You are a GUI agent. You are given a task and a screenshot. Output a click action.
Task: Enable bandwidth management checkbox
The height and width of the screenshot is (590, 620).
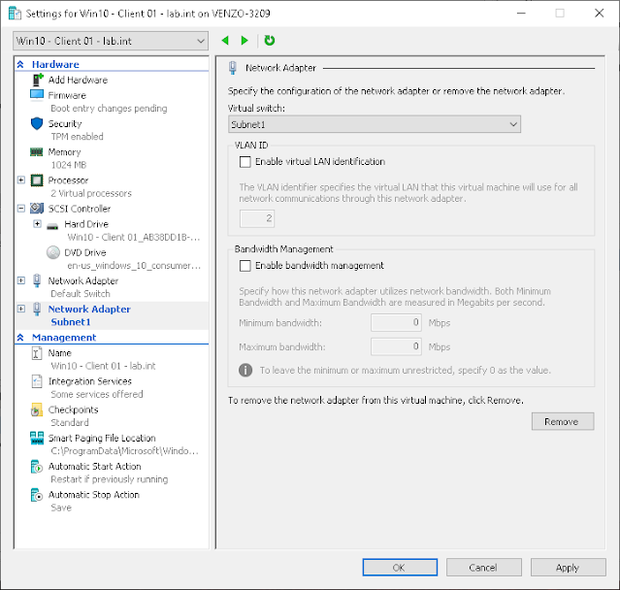click(245, 266)
